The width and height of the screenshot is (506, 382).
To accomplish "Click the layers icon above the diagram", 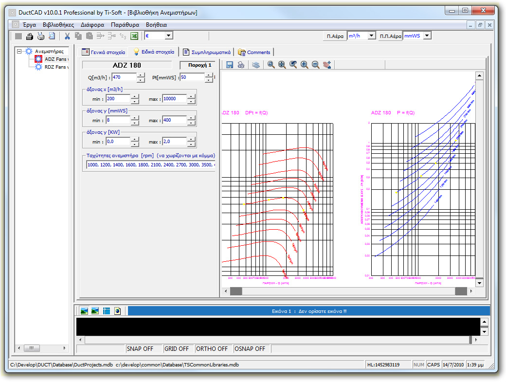I will coord(256,65).
